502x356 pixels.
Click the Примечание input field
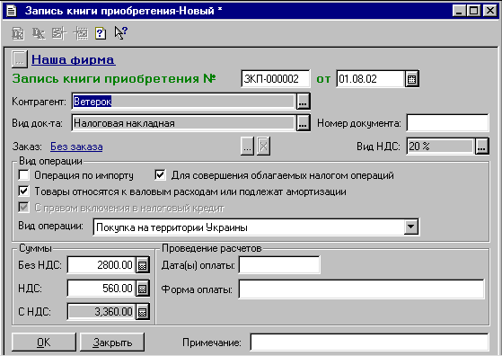pos(369,343)
